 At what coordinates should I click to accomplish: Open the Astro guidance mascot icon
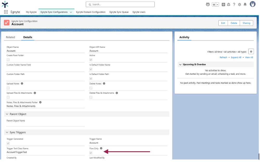pyautogui.click(x=208, y=4)
